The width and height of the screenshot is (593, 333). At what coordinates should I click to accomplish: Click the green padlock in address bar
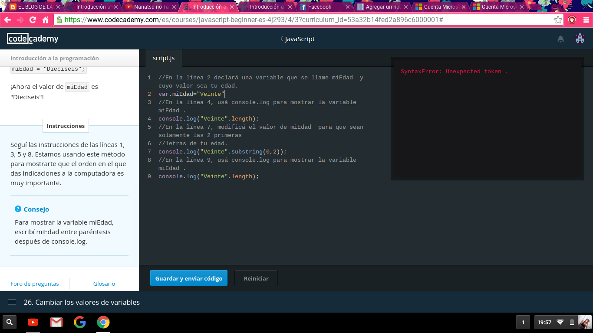(x=59, y=20)
